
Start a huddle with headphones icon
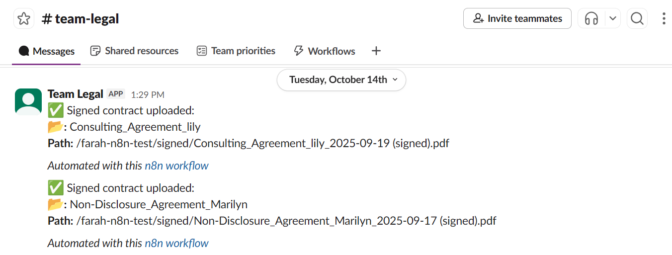(591, 19)
